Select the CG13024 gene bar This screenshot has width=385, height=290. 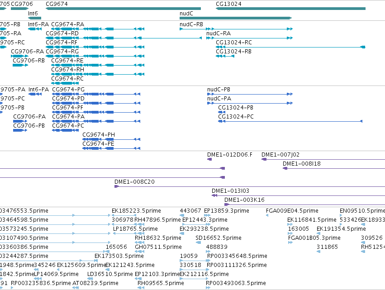click(291, 9)
